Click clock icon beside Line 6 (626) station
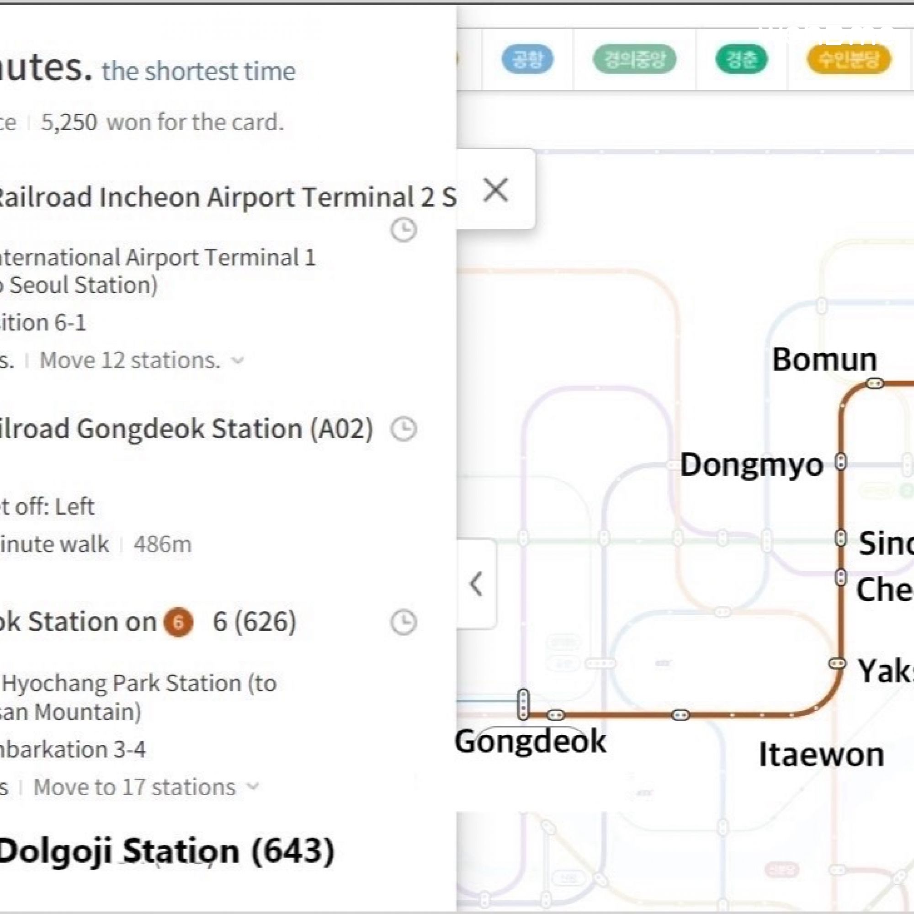This screenshot has height=914, width=914. [403, 622]
